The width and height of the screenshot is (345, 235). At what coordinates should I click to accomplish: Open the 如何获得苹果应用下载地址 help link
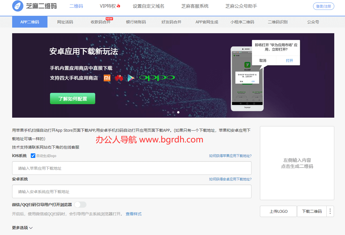click(x=230, y=156)
